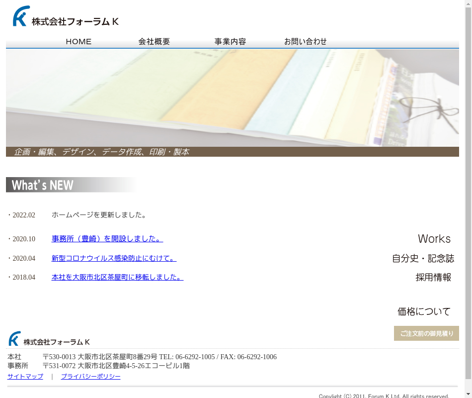Go to 採用情報 from the side menu
The width and height of the screenshot is (472, 398).
pos(433,278)
